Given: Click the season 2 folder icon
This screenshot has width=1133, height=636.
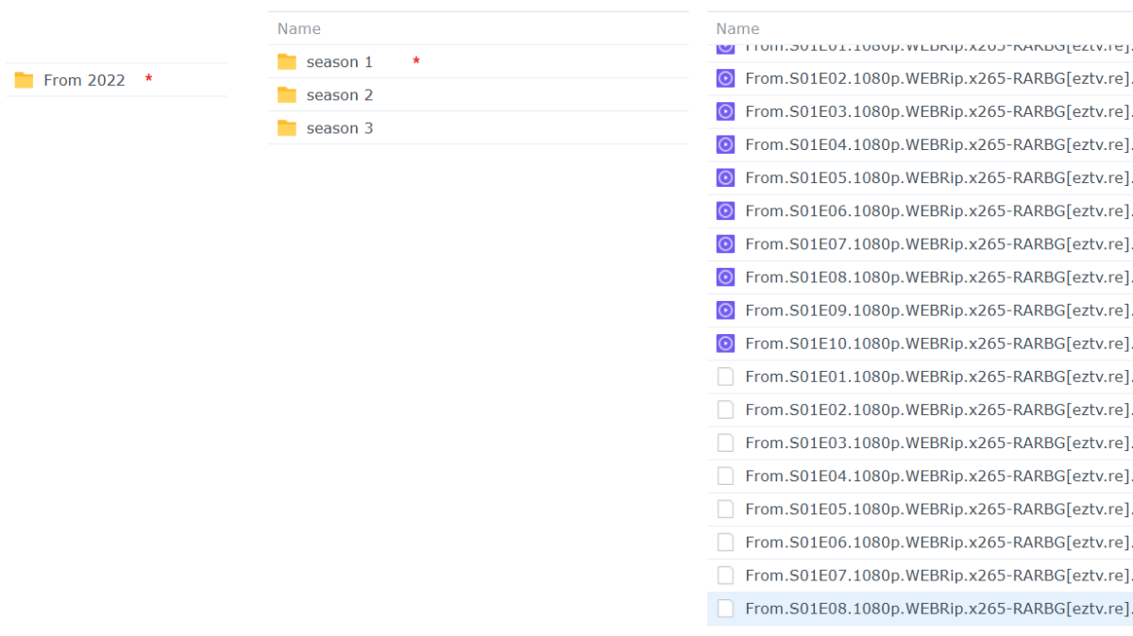Looking at the screenshot, I should point(287,94).
